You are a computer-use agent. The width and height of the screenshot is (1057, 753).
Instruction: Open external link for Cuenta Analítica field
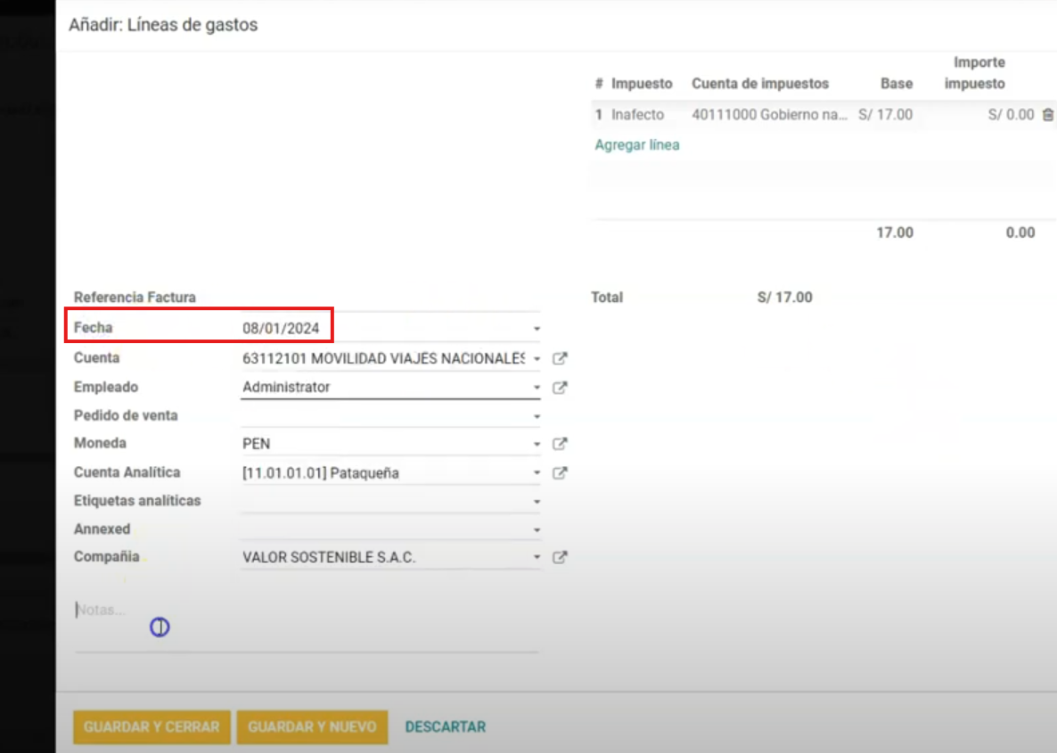[x=560, y=473]
